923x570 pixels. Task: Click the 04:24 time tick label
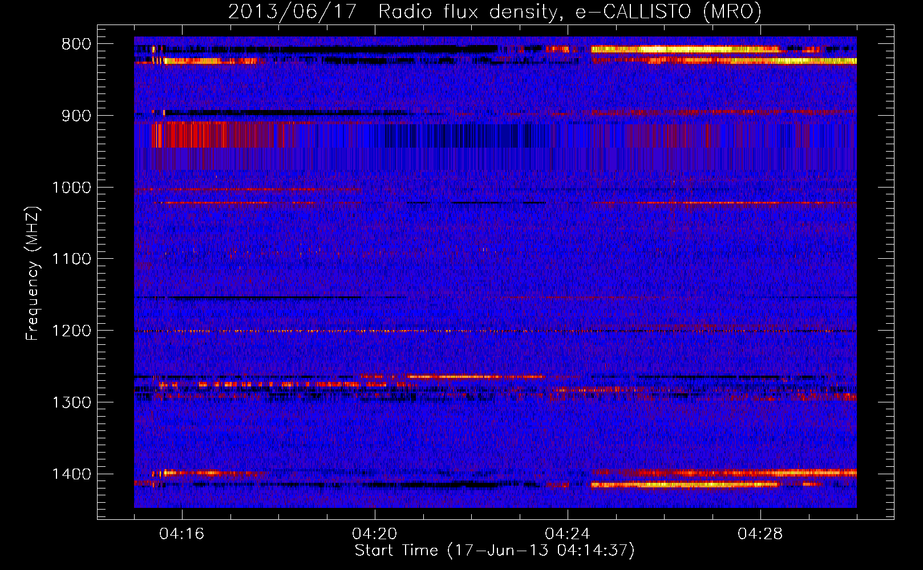coord(568,534)
